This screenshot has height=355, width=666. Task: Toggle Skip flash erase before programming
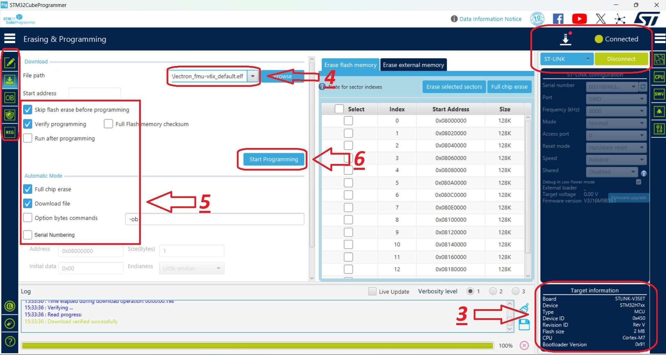coord(27,110)
